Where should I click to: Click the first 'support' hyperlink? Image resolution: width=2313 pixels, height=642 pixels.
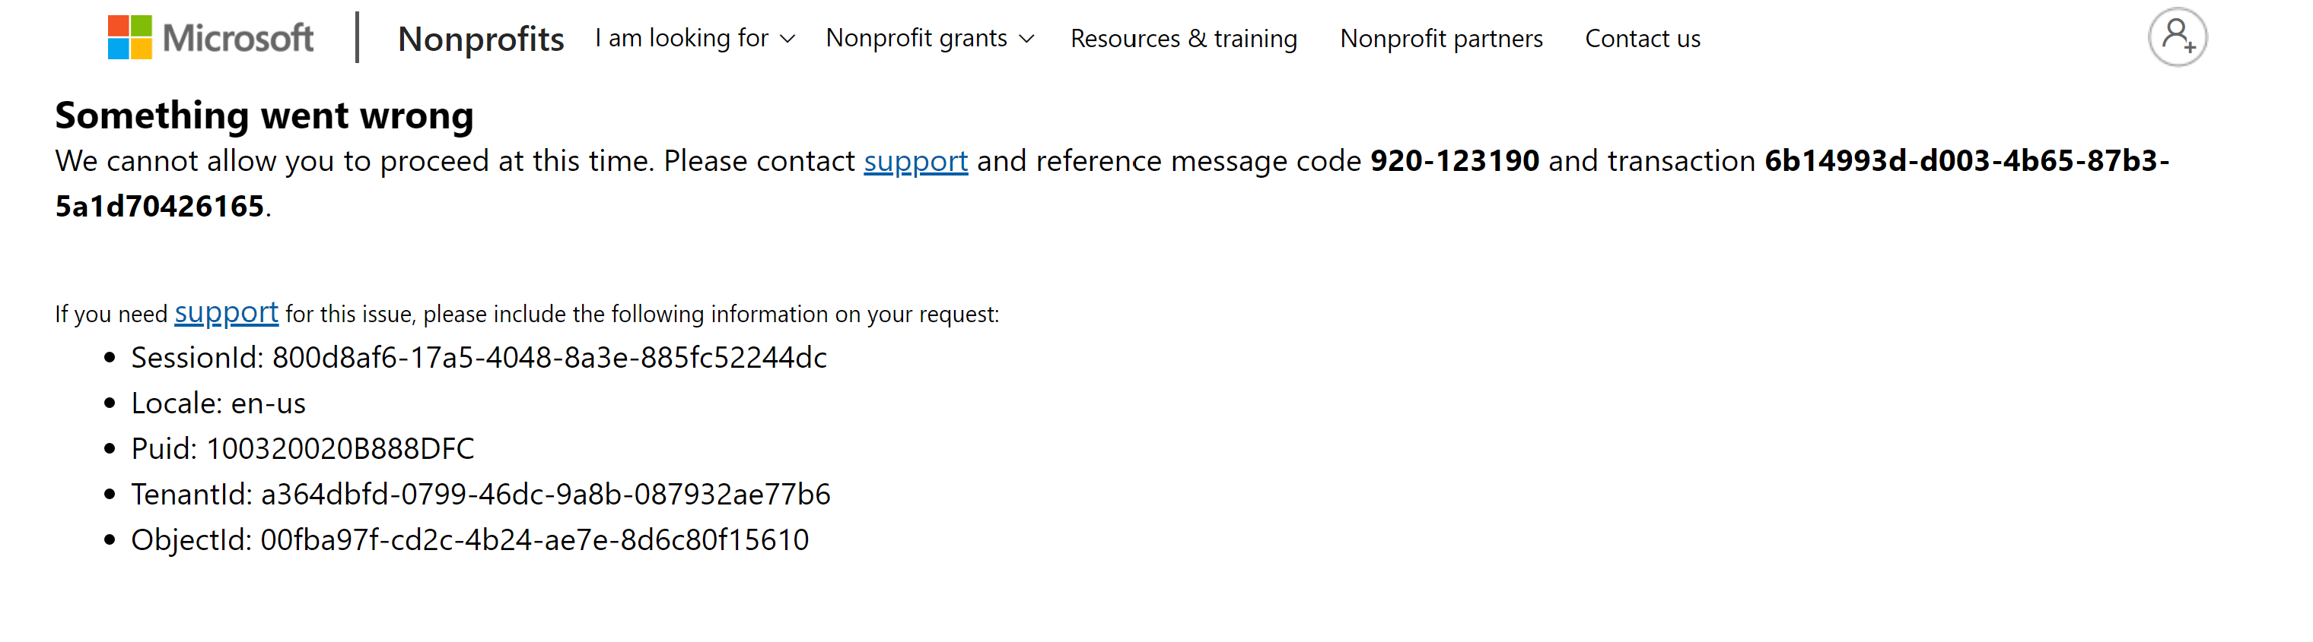[916, 160]
